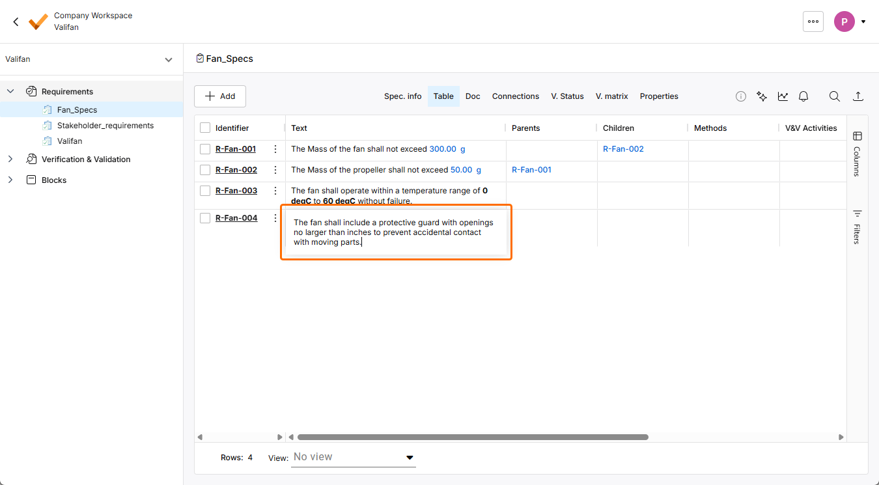Switch to the Table tab

coord(443,96)
